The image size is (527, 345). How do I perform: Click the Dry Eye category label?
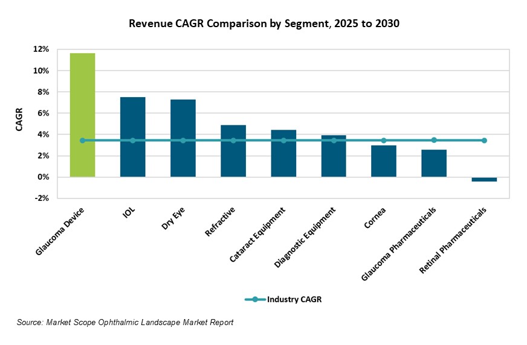click(x=173, y=218)
